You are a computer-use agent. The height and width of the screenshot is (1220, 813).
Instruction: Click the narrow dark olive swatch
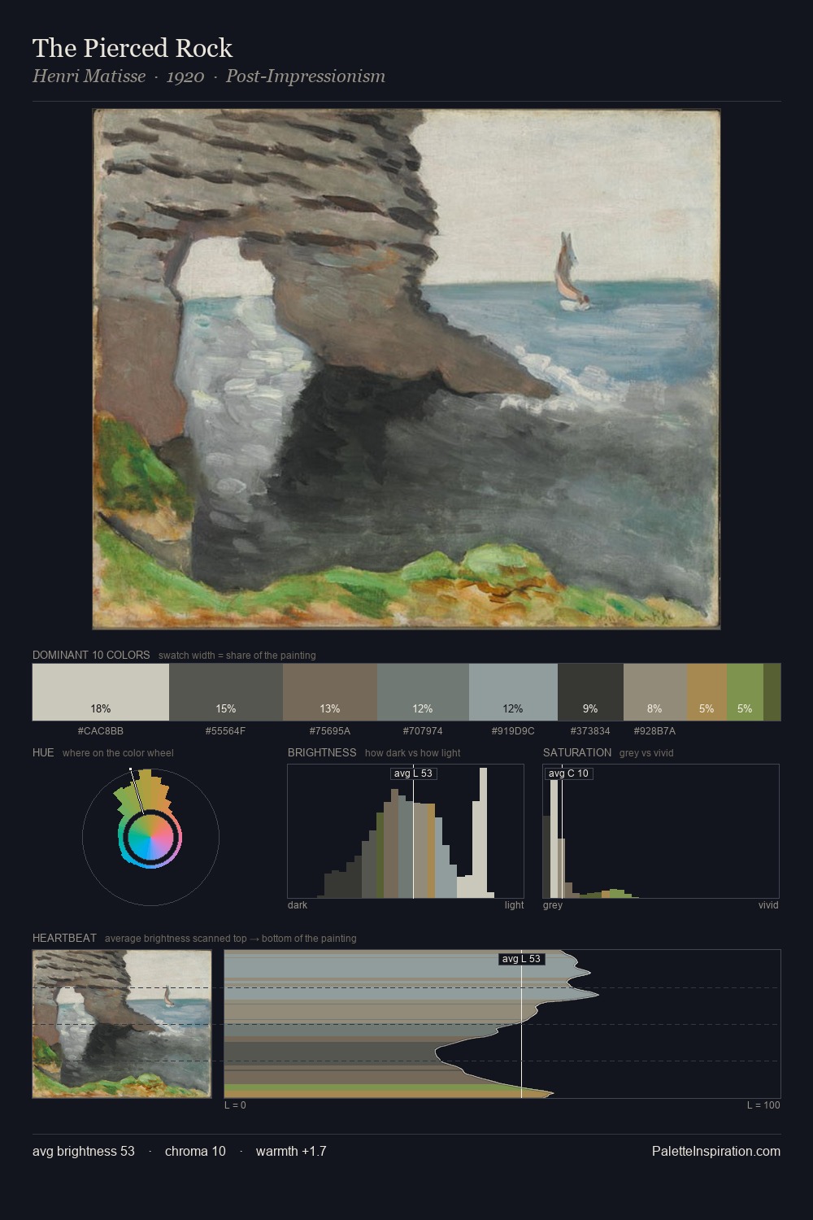pos(772,692)
